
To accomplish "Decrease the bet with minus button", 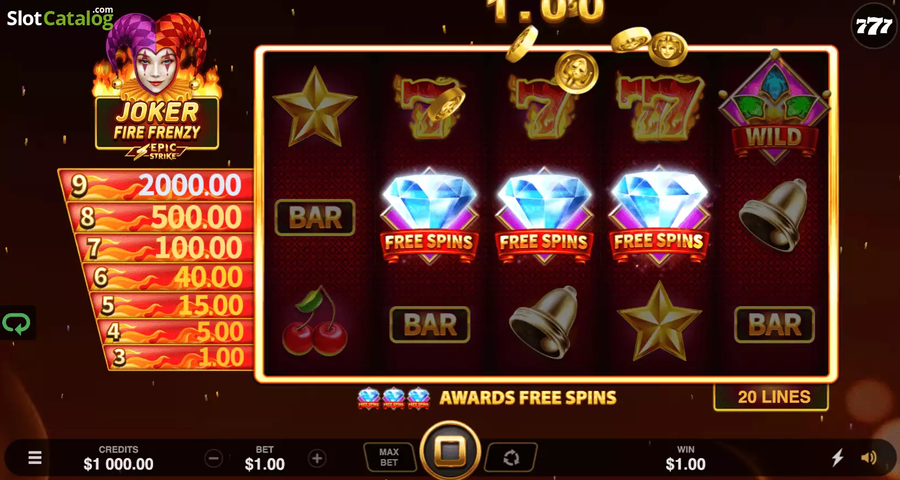I will [x=213, y=458].
